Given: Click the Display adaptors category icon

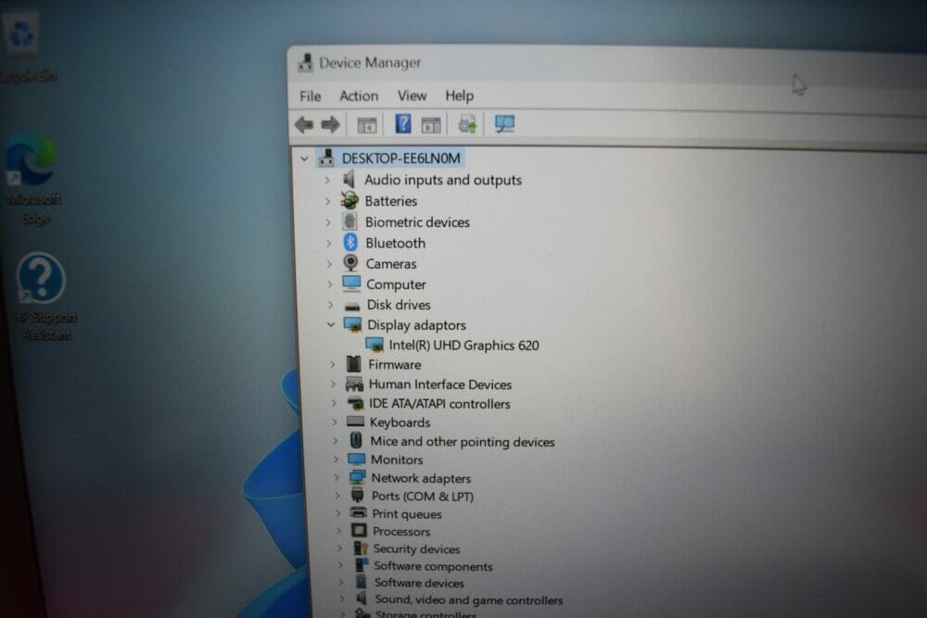Looking at the screenshot, I should click(352, 324).
